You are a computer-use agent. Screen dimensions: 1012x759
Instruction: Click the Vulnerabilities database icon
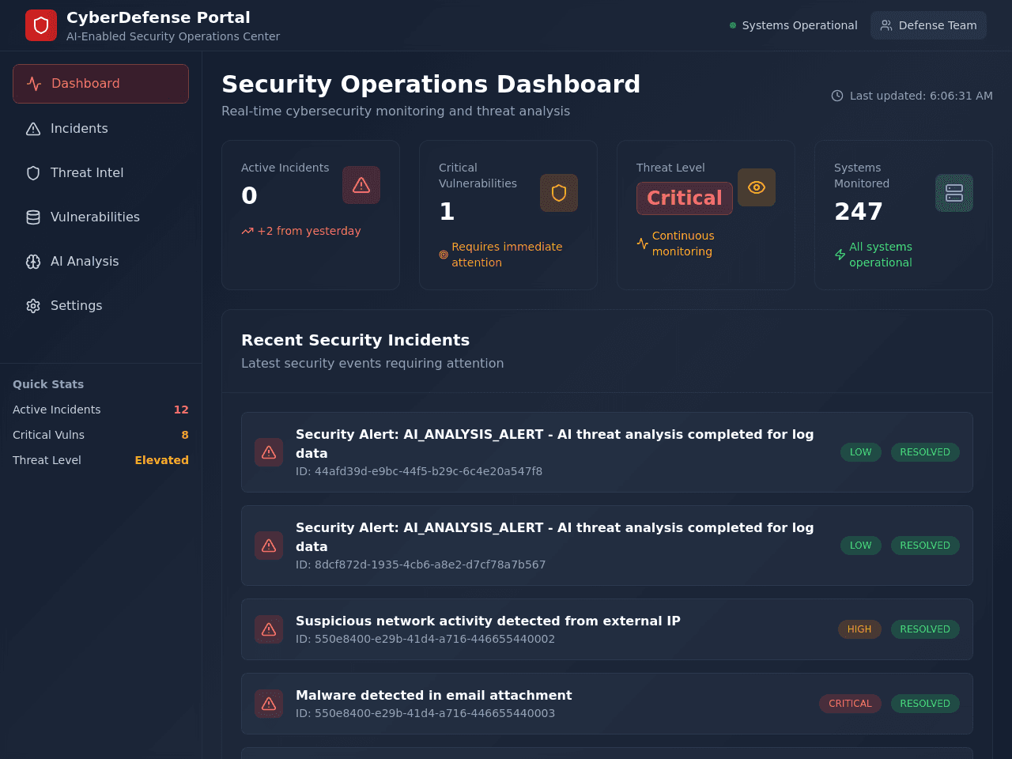(33, 217)
